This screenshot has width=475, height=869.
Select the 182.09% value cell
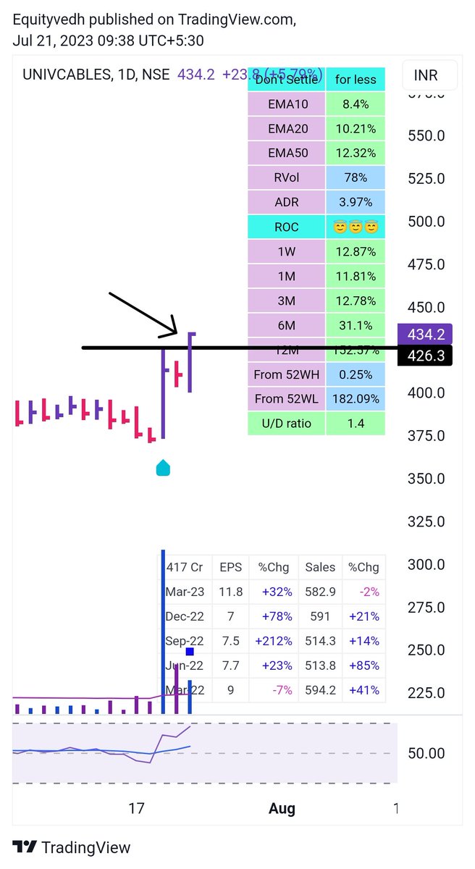tap(356, 399)
